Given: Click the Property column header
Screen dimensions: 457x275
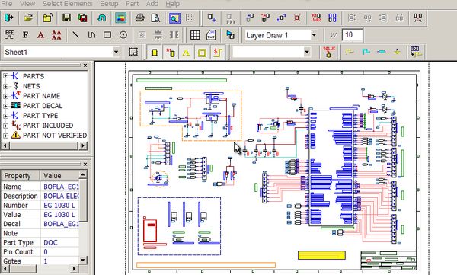Looking at the screenshot, I should point(21,175).
